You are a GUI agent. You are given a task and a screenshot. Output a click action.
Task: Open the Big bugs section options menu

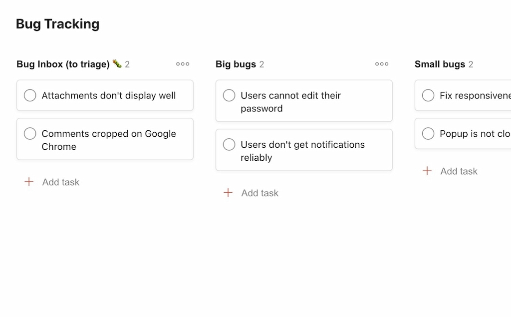click(x=381, y=64)
